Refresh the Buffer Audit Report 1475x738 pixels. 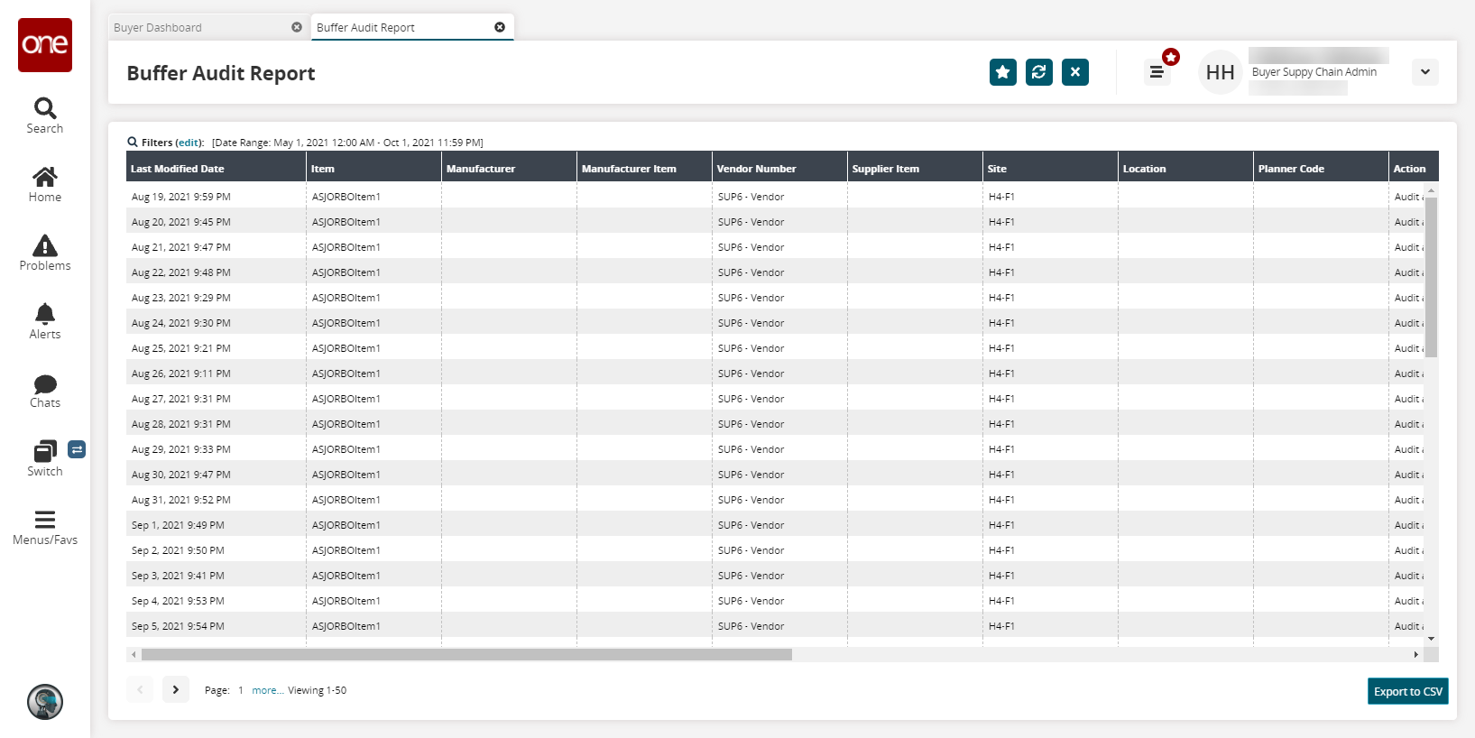point(1038,72)
